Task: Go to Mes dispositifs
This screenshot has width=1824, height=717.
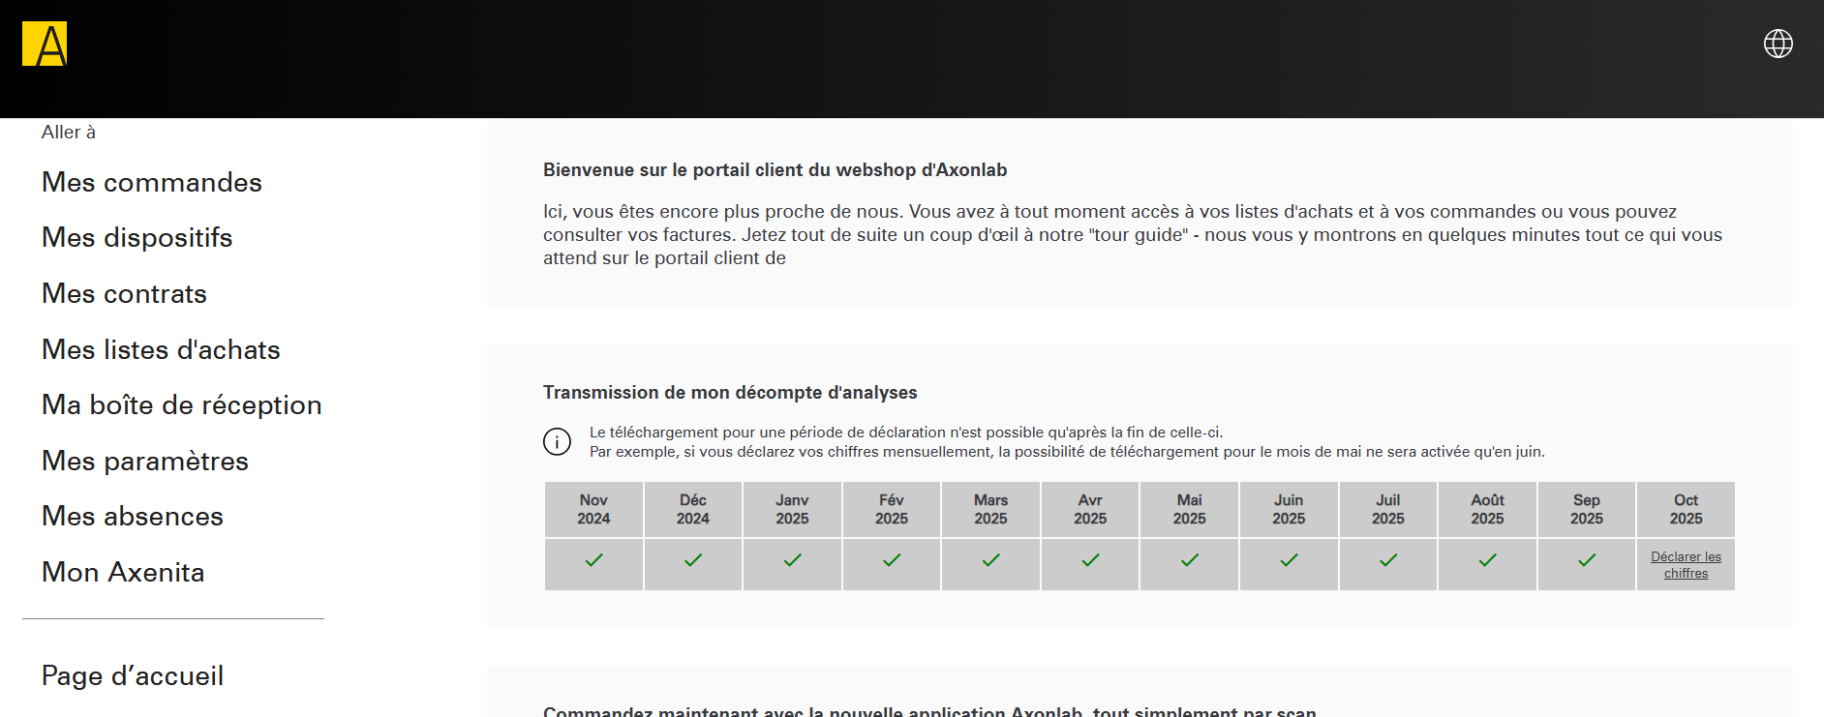Action: 137,237
